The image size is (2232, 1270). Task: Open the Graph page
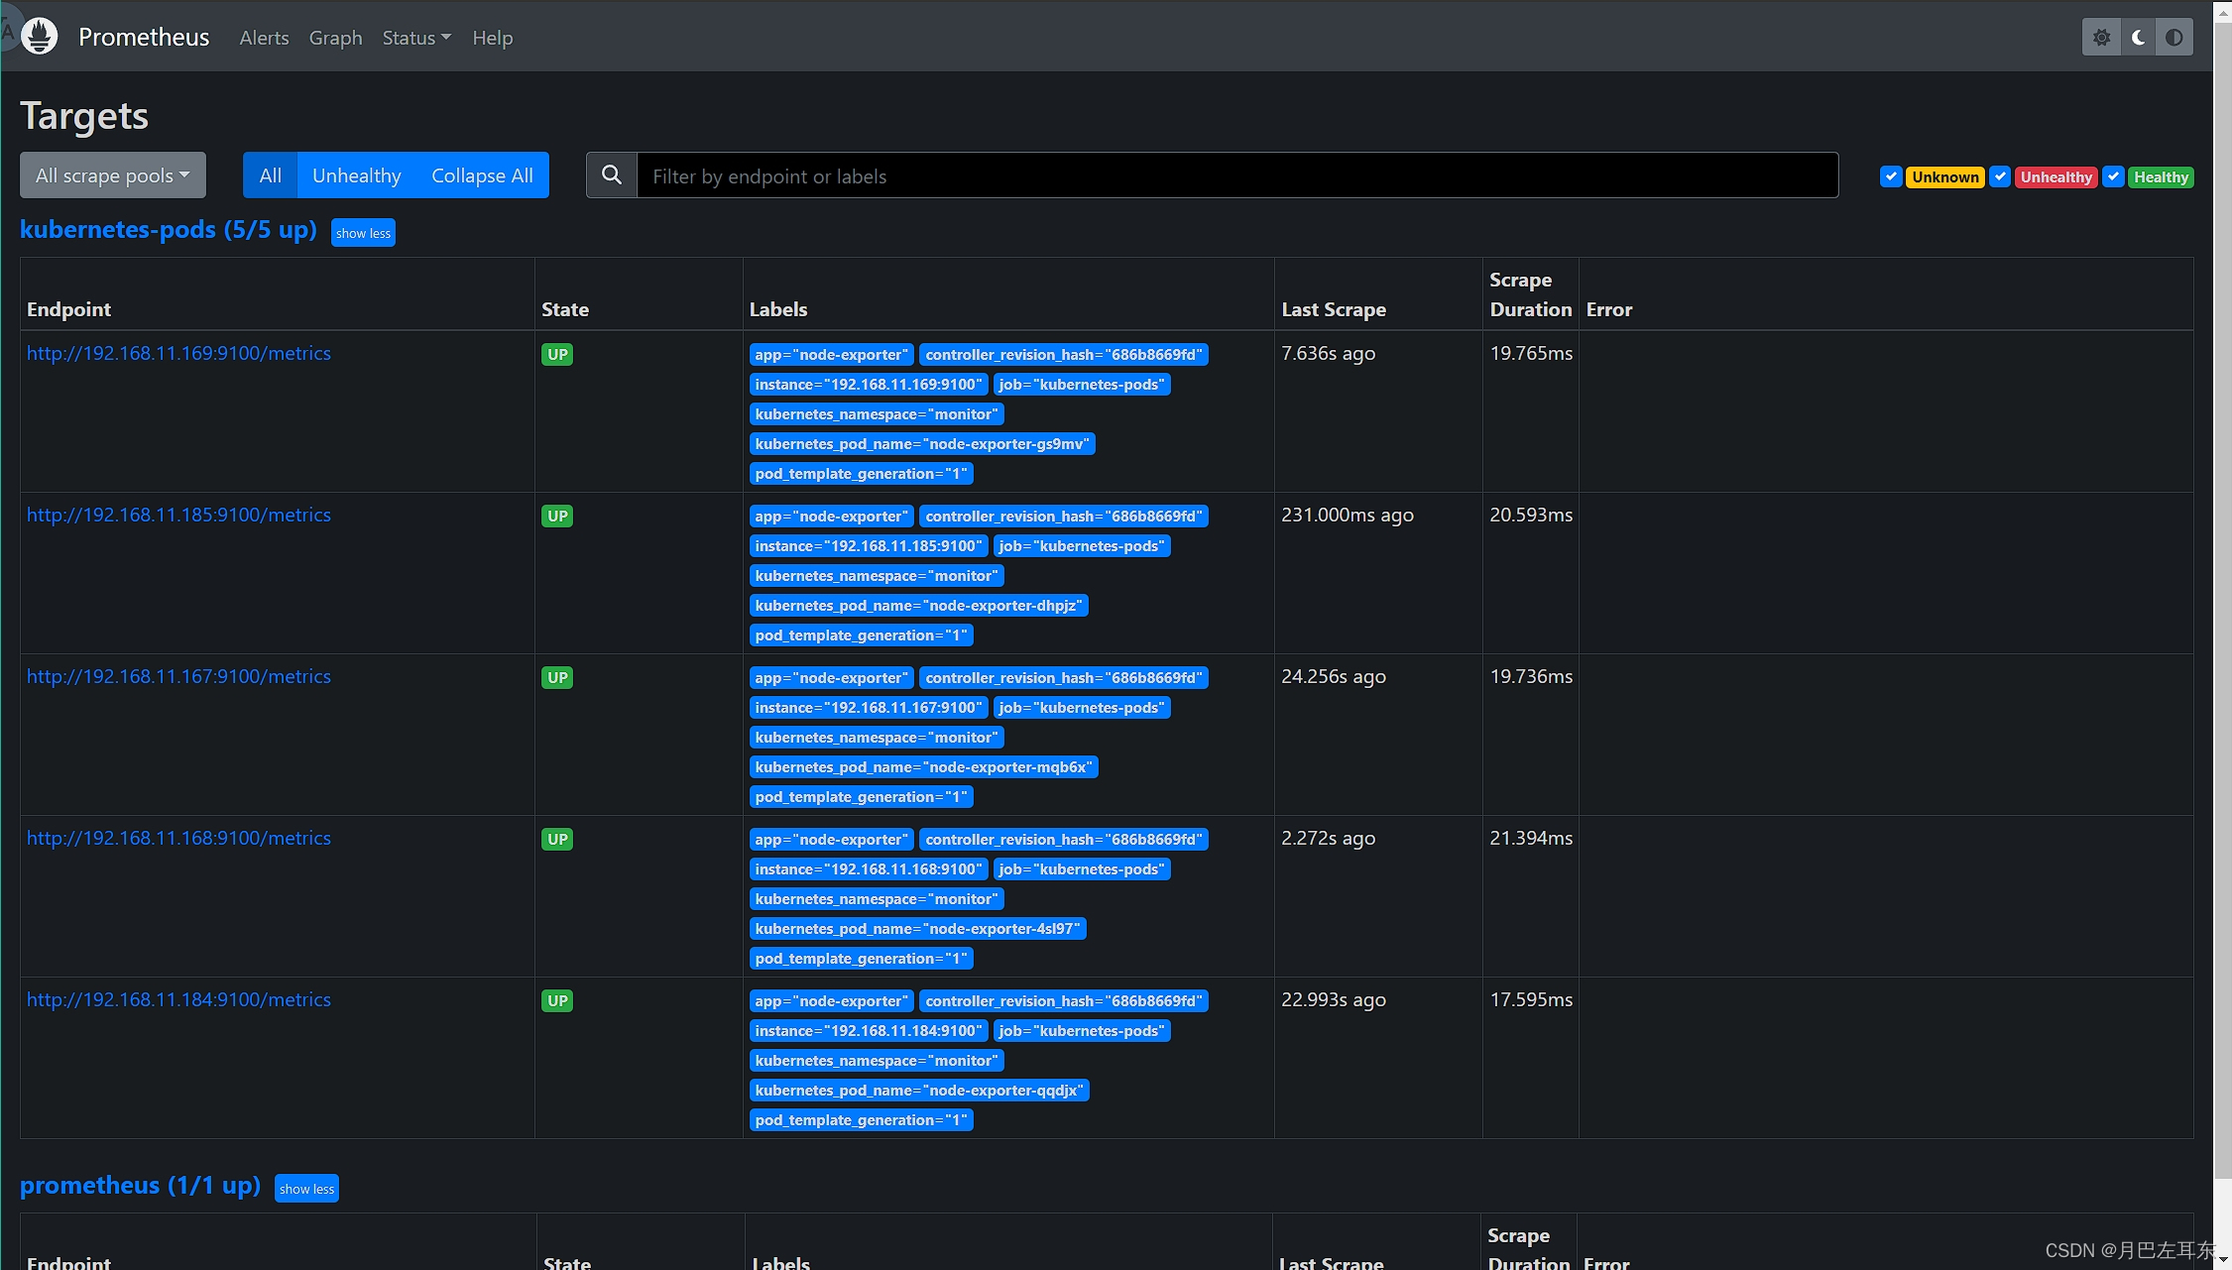[336, 38]
